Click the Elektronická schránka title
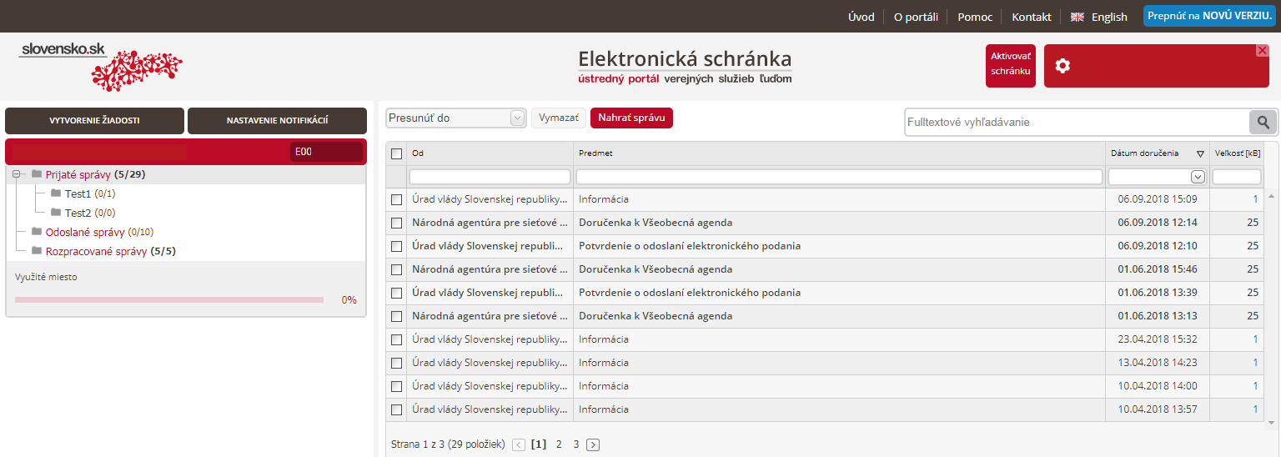Image resolution: width=1281 pixels, height=457 pixels. click(x=685, y=59)
